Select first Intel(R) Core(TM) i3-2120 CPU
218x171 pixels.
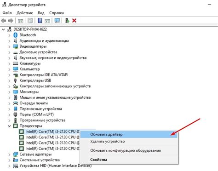(x=52, y=131)
